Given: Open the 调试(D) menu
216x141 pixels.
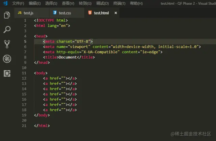Looking at the screenshot, I should pyautogui.click(x=102, y=3).
